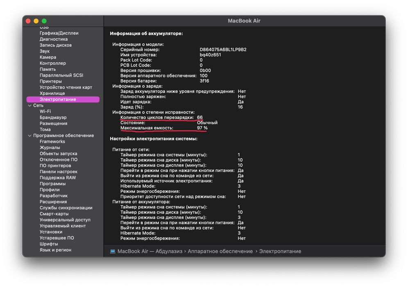Click the Настройки электропитания системы heading
This screenshot has width=408, height=287.
tap(154, 139)
